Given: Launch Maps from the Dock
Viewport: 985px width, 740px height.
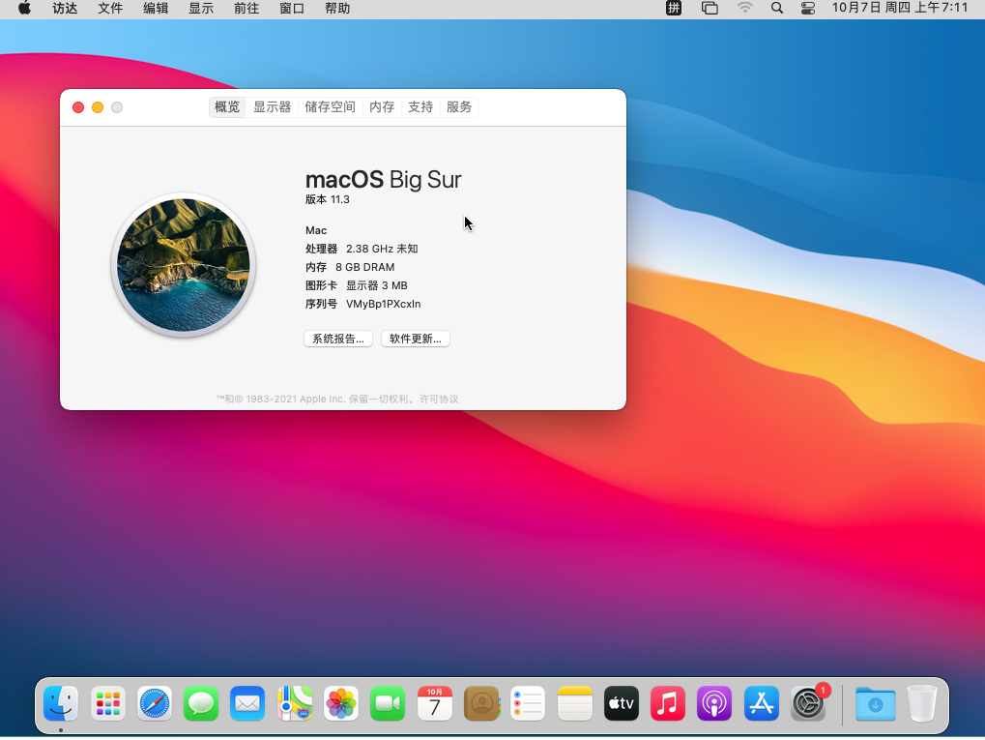Looking at the screenshot, I should (x=295, y=703).
